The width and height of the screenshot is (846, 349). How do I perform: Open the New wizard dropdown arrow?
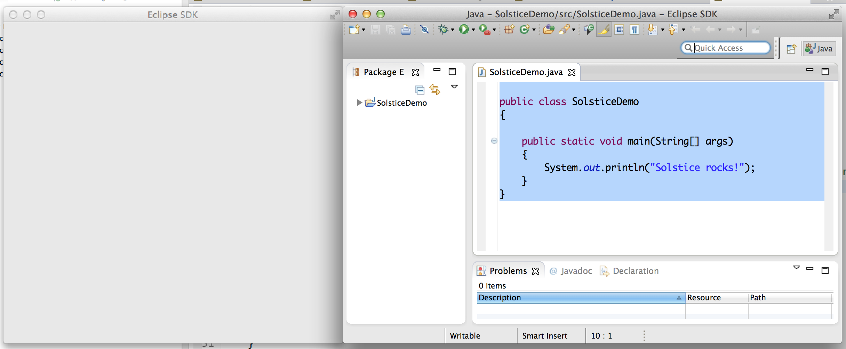coord(364,30)
